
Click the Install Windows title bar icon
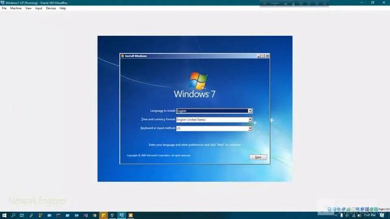tap(122, 56)
